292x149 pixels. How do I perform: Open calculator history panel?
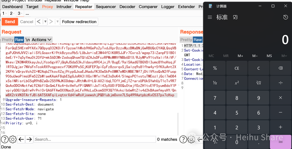(x=286, y=17)
